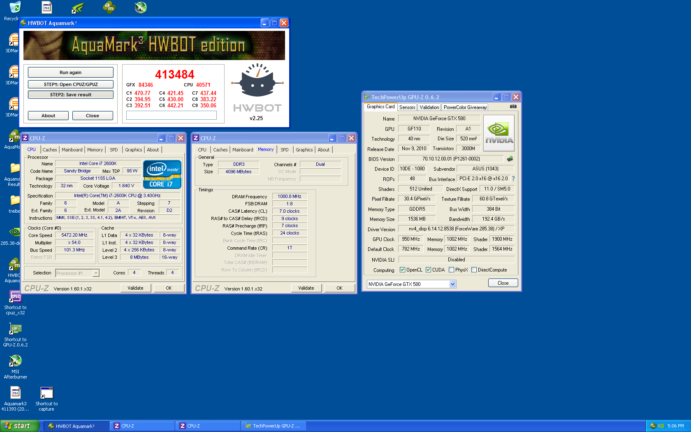Click Validate in left CPU-Z window
The width and height of the screenshot is (691, 432).
coord(136,288)
